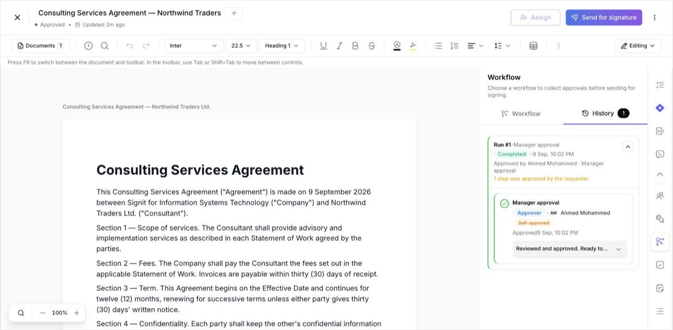Click the 100% zoom level value
The width and height of the screenshot is (673, 330).
[x=60, y=313]
